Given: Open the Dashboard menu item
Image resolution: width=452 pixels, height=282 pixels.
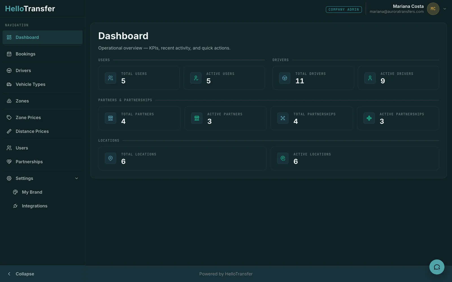Looking at the screenshot, I should point(42,37).
